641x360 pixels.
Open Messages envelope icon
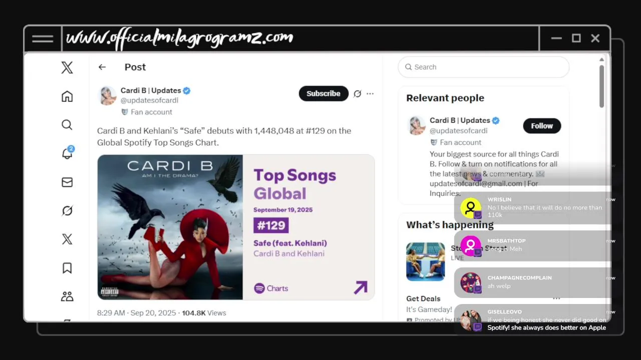[67, 182]
